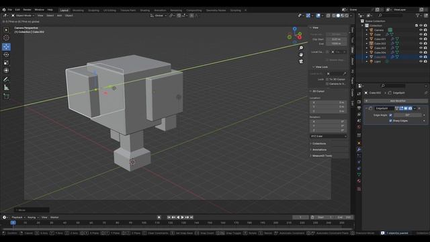
Task: Open the Output properties tab icon
Action: (359, 108)
